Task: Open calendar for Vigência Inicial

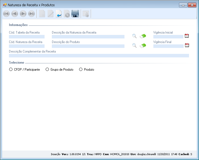Action: (x=187, y=36)
